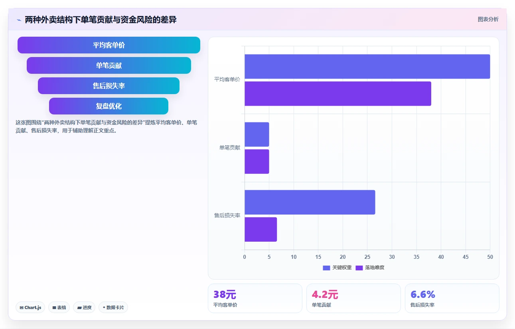This screenshot has height=329, width=515.
Task: Click the lightning icon beside the title
Action: point(19,20)
